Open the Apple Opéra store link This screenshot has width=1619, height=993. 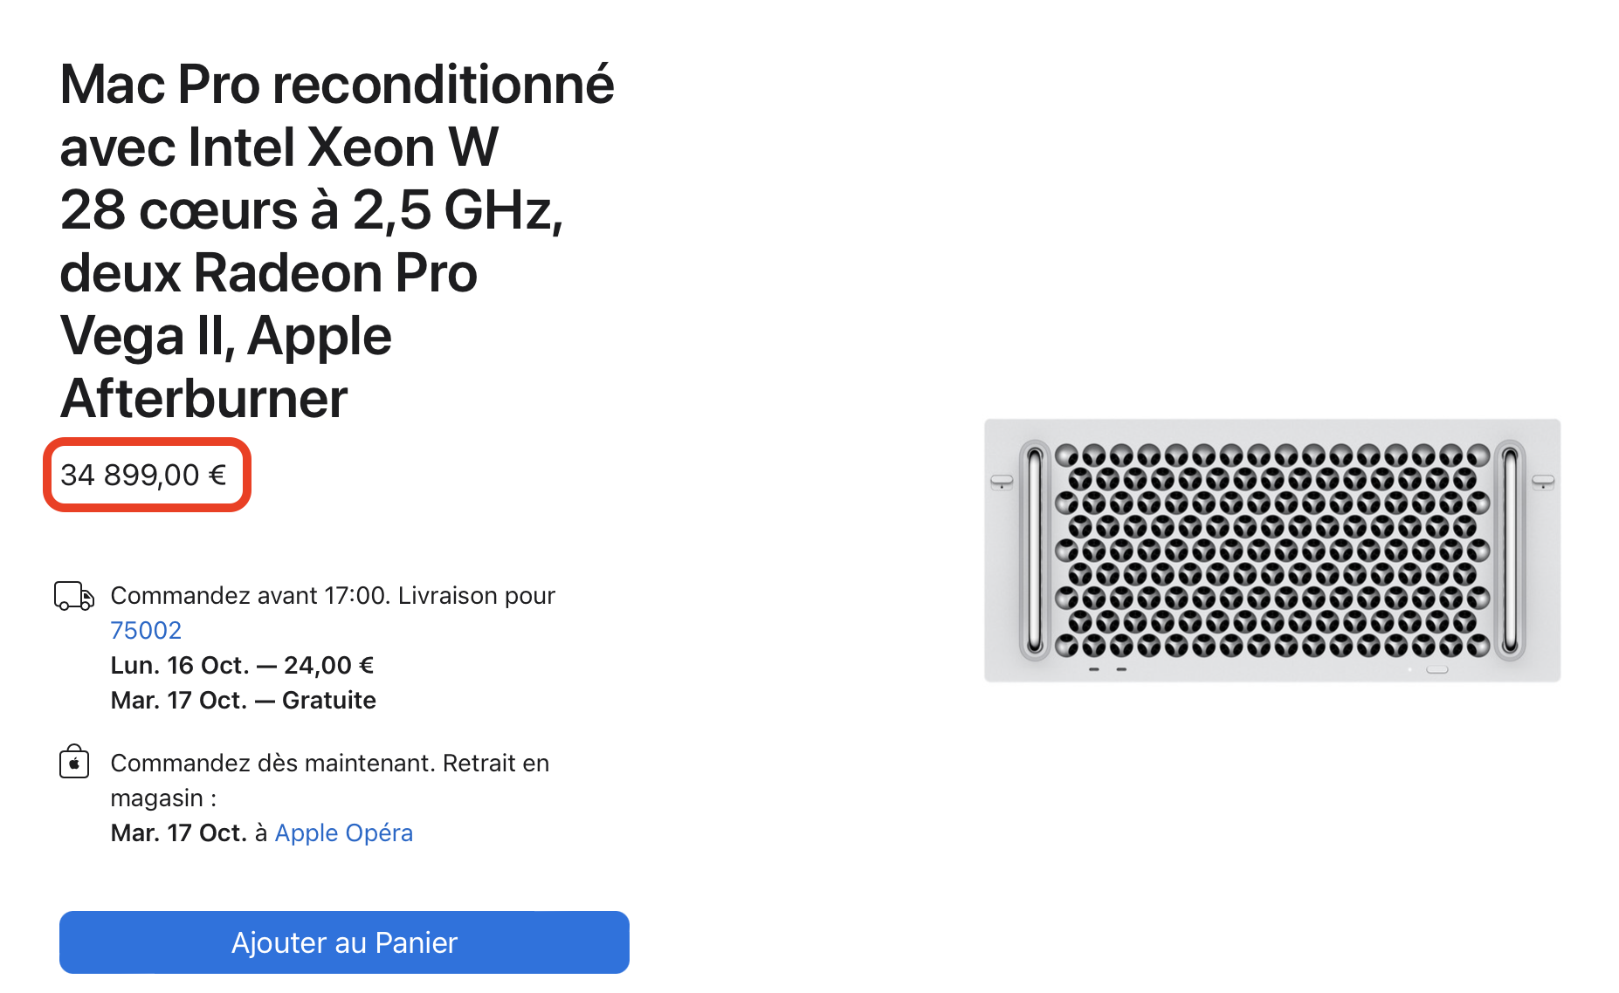point(343,832)
